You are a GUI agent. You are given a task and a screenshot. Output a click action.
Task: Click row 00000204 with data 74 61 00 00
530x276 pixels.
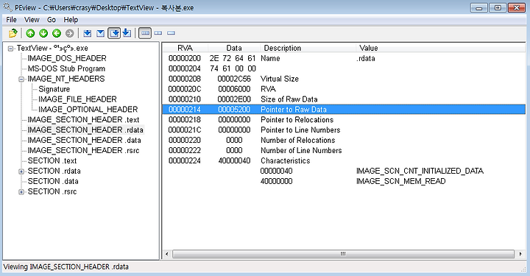pos(344,68)
